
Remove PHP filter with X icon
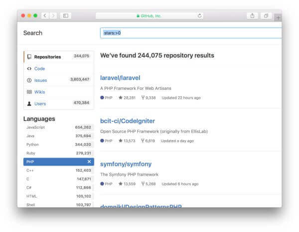pyautogui.click(x=89, y=162)
